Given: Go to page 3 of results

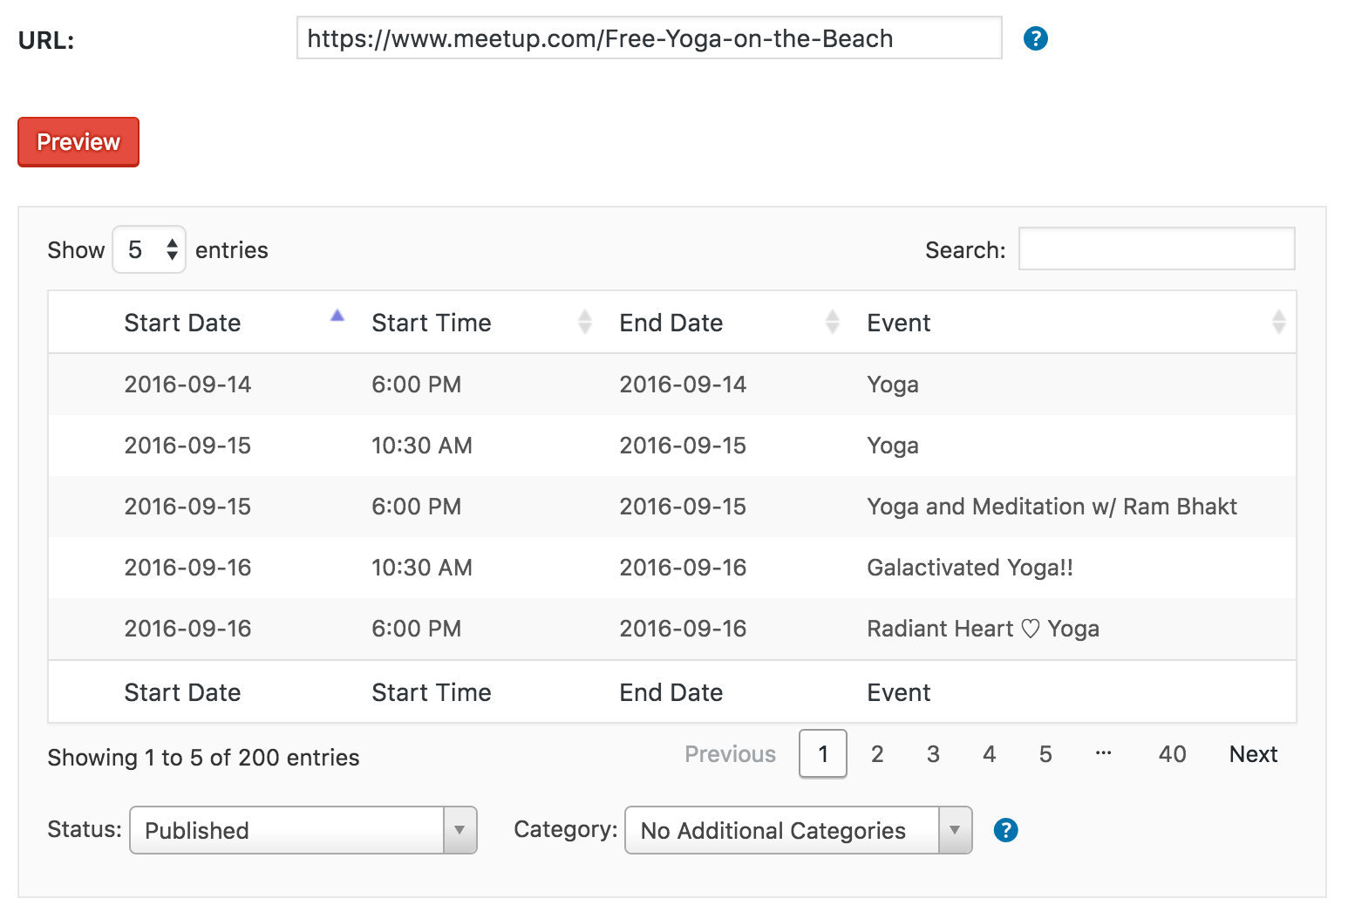Looking at the screenshot, I should coord(933,753).
